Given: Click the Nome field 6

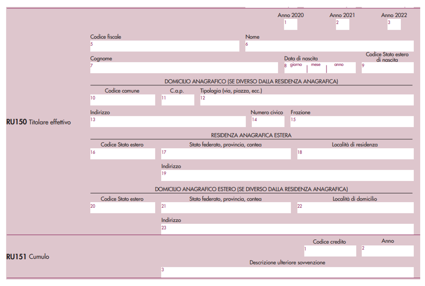Looking at the screenshot, I should (x=329, y=46).
